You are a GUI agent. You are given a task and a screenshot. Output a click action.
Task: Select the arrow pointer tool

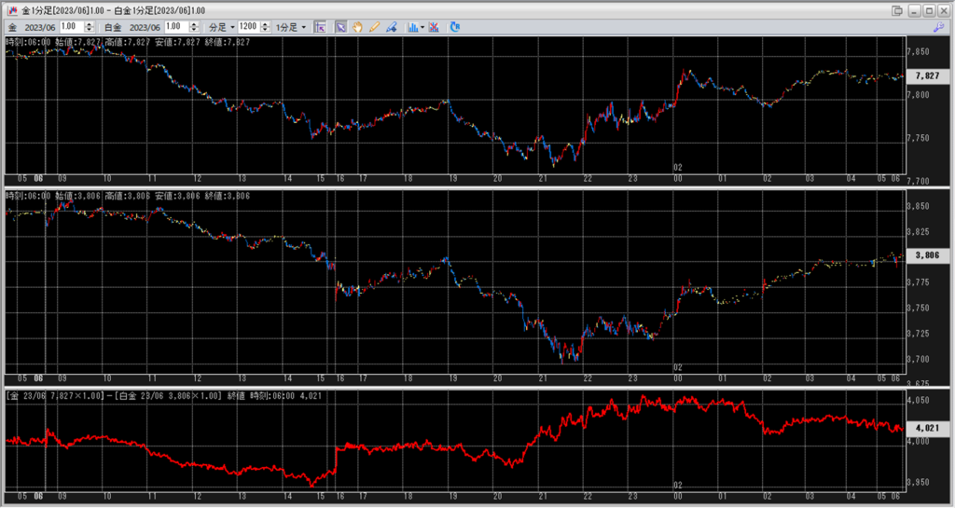[x=341, y=27]
